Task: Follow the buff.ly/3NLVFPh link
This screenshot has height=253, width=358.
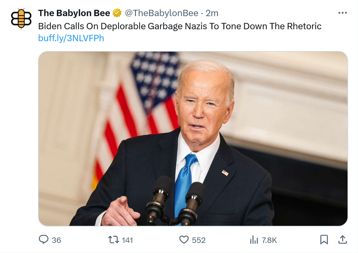Action: tap(71, 38)
